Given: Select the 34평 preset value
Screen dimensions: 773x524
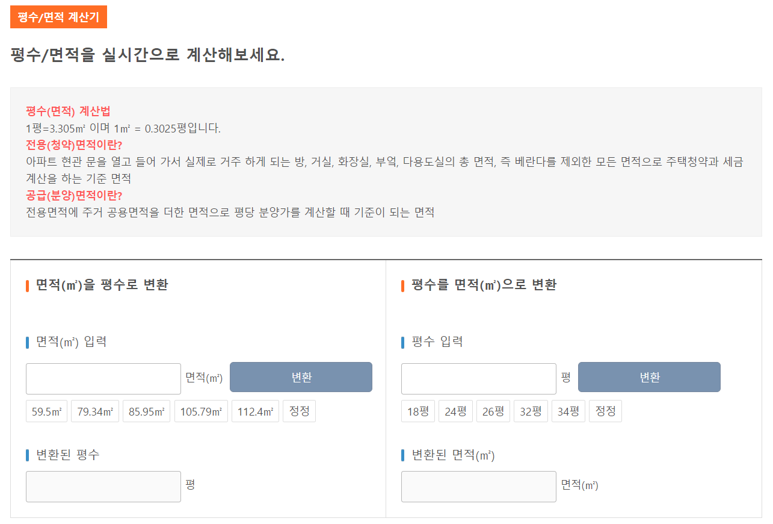Looking at the screenshot, I should [568, 411].
